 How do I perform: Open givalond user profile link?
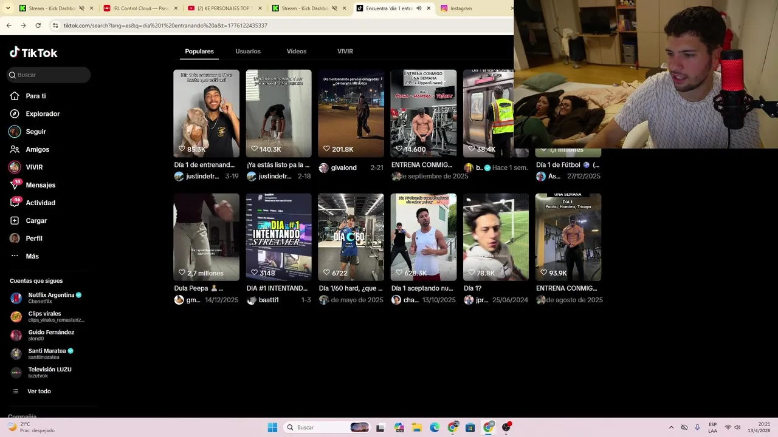[x=343, y=168]
